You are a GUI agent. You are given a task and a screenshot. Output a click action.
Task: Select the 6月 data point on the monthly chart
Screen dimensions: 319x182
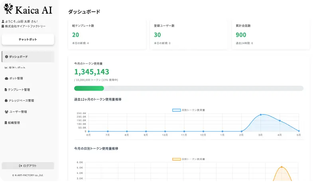click(89, 131)
